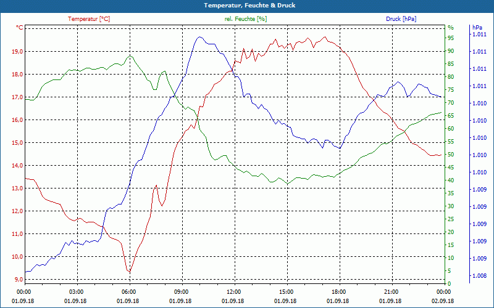494x308 pixels.
Task: Click the "17,0" temperature axis tick
Action: tap(18, 97)
